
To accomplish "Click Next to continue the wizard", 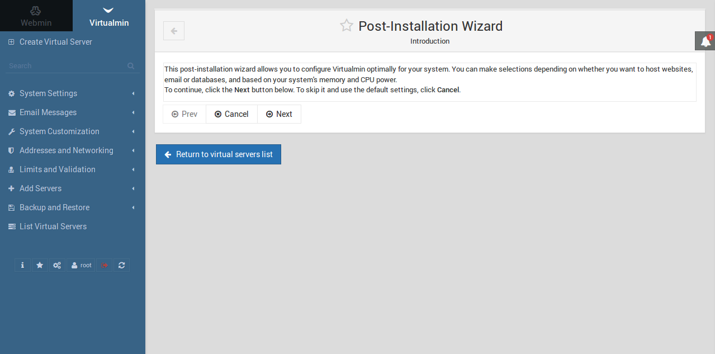I will click(x=279, y=114).
